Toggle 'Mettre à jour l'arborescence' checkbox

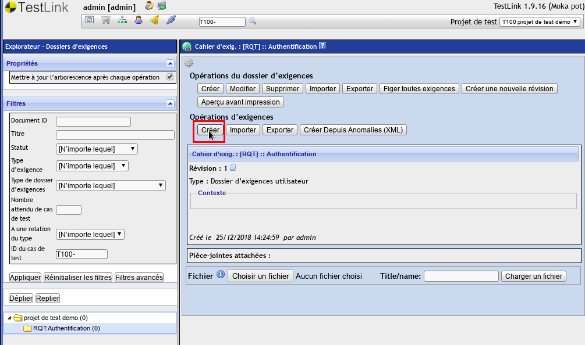(171, 77)
